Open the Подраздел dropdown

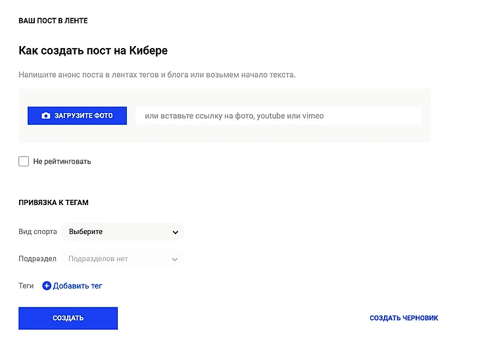point(122,259)
